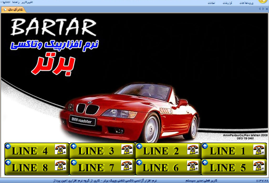Activate the LINE 7 button
Screen dimensions: 269x183
click(102, 167)
